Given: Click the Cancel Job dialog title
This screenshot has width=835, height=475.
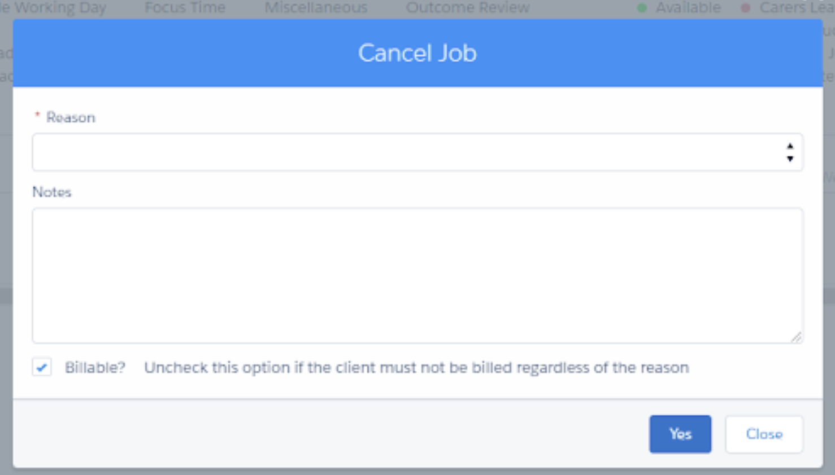Looking at the screenshot, I should pos(417,53).
